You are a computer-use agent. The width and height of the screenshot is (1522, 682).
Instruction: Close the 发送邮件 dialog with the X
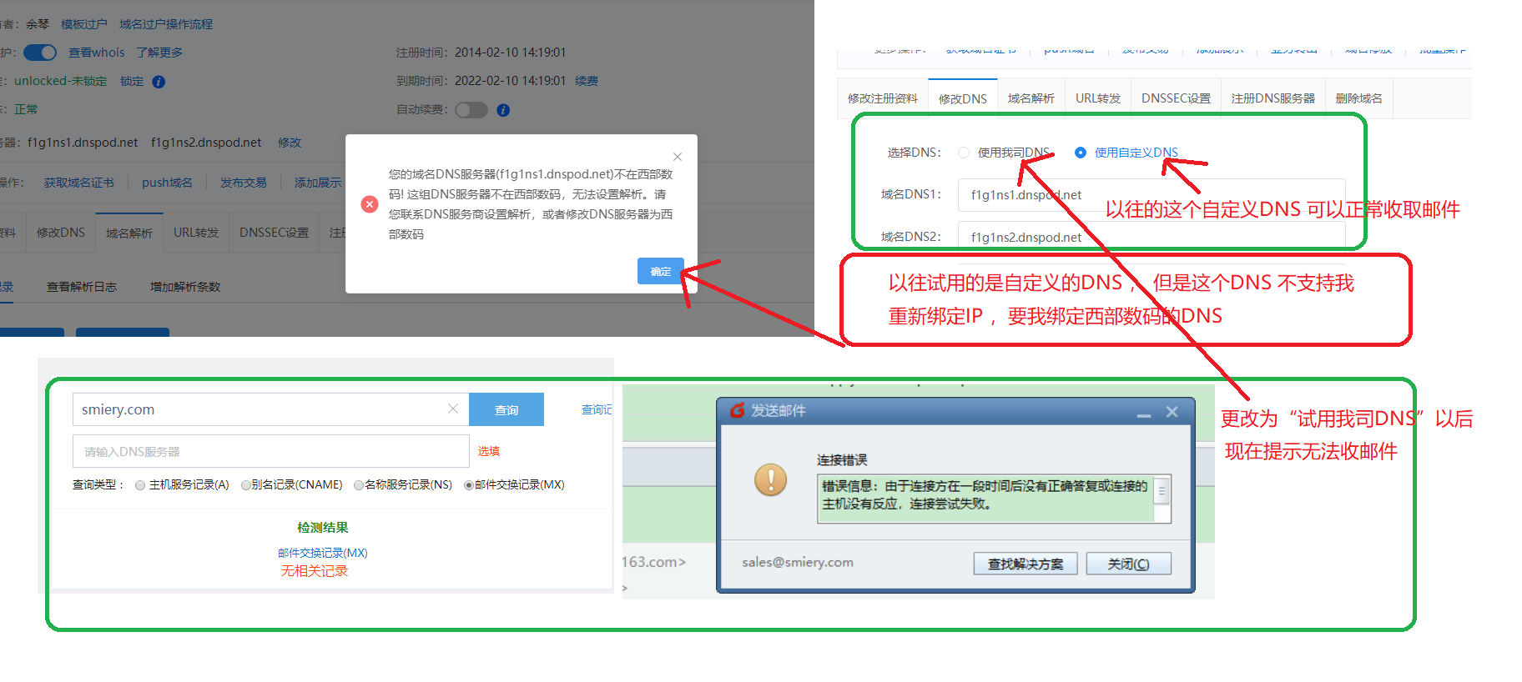[1172, 412]
